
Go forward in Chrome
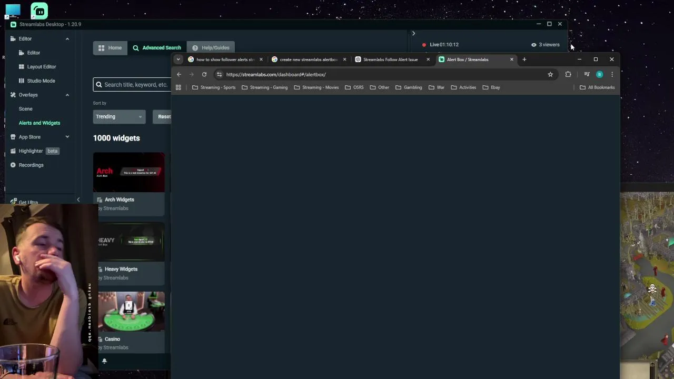(x=192, y=74)
